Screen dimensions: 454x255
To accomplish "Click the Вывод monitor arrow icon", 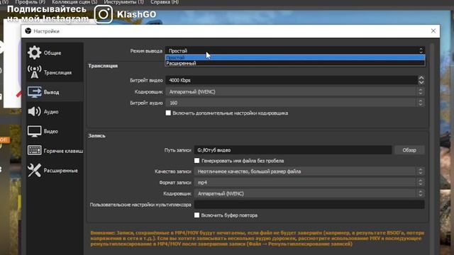I will pyautogui.click(x=35, y=92).
